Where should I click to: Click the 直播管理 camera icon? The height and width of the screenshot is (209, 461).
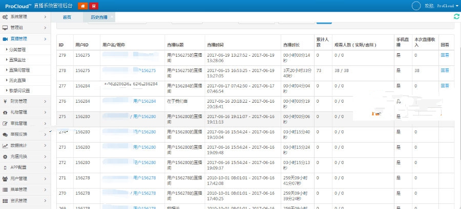click(5, 39)
